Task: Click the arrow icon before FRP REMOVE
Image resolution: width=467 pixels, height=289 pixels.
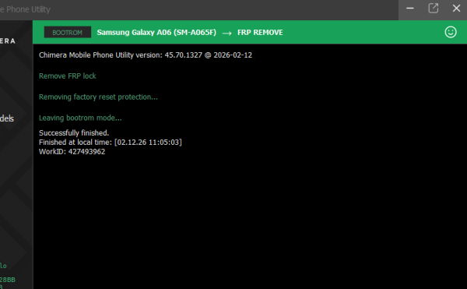Action: pyautogui.click(x=226, y=33)
